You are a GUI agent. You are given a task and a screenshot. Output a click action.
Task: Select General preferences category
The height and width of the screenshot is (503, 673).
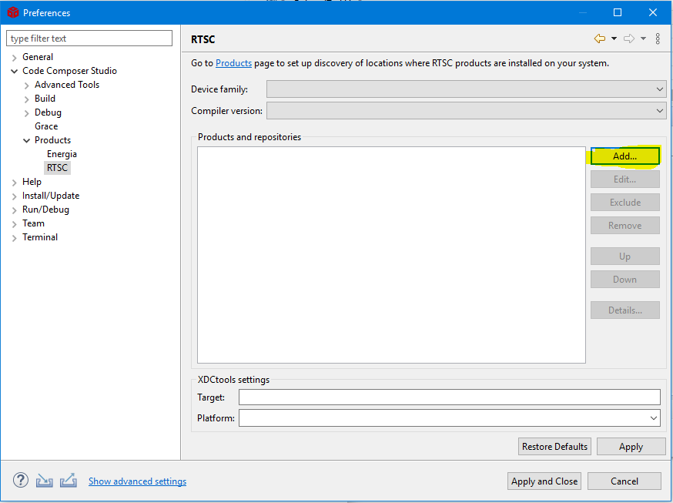(x=38, y=57)
